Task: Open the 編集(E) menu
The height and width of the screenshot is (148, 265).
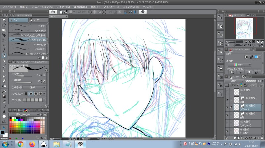Action: point(24,7)
